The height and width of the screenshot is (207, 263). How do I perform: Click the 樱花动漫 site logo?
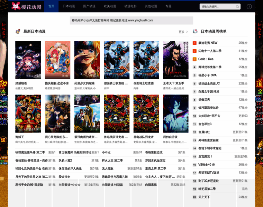pyautogui.click(x=27, y=6)
